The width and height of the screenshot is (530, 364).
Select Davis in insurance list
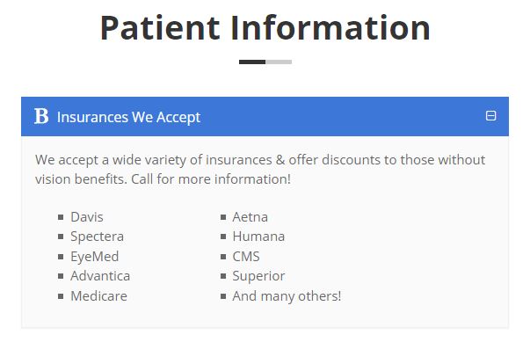click(x=87, y=217)
